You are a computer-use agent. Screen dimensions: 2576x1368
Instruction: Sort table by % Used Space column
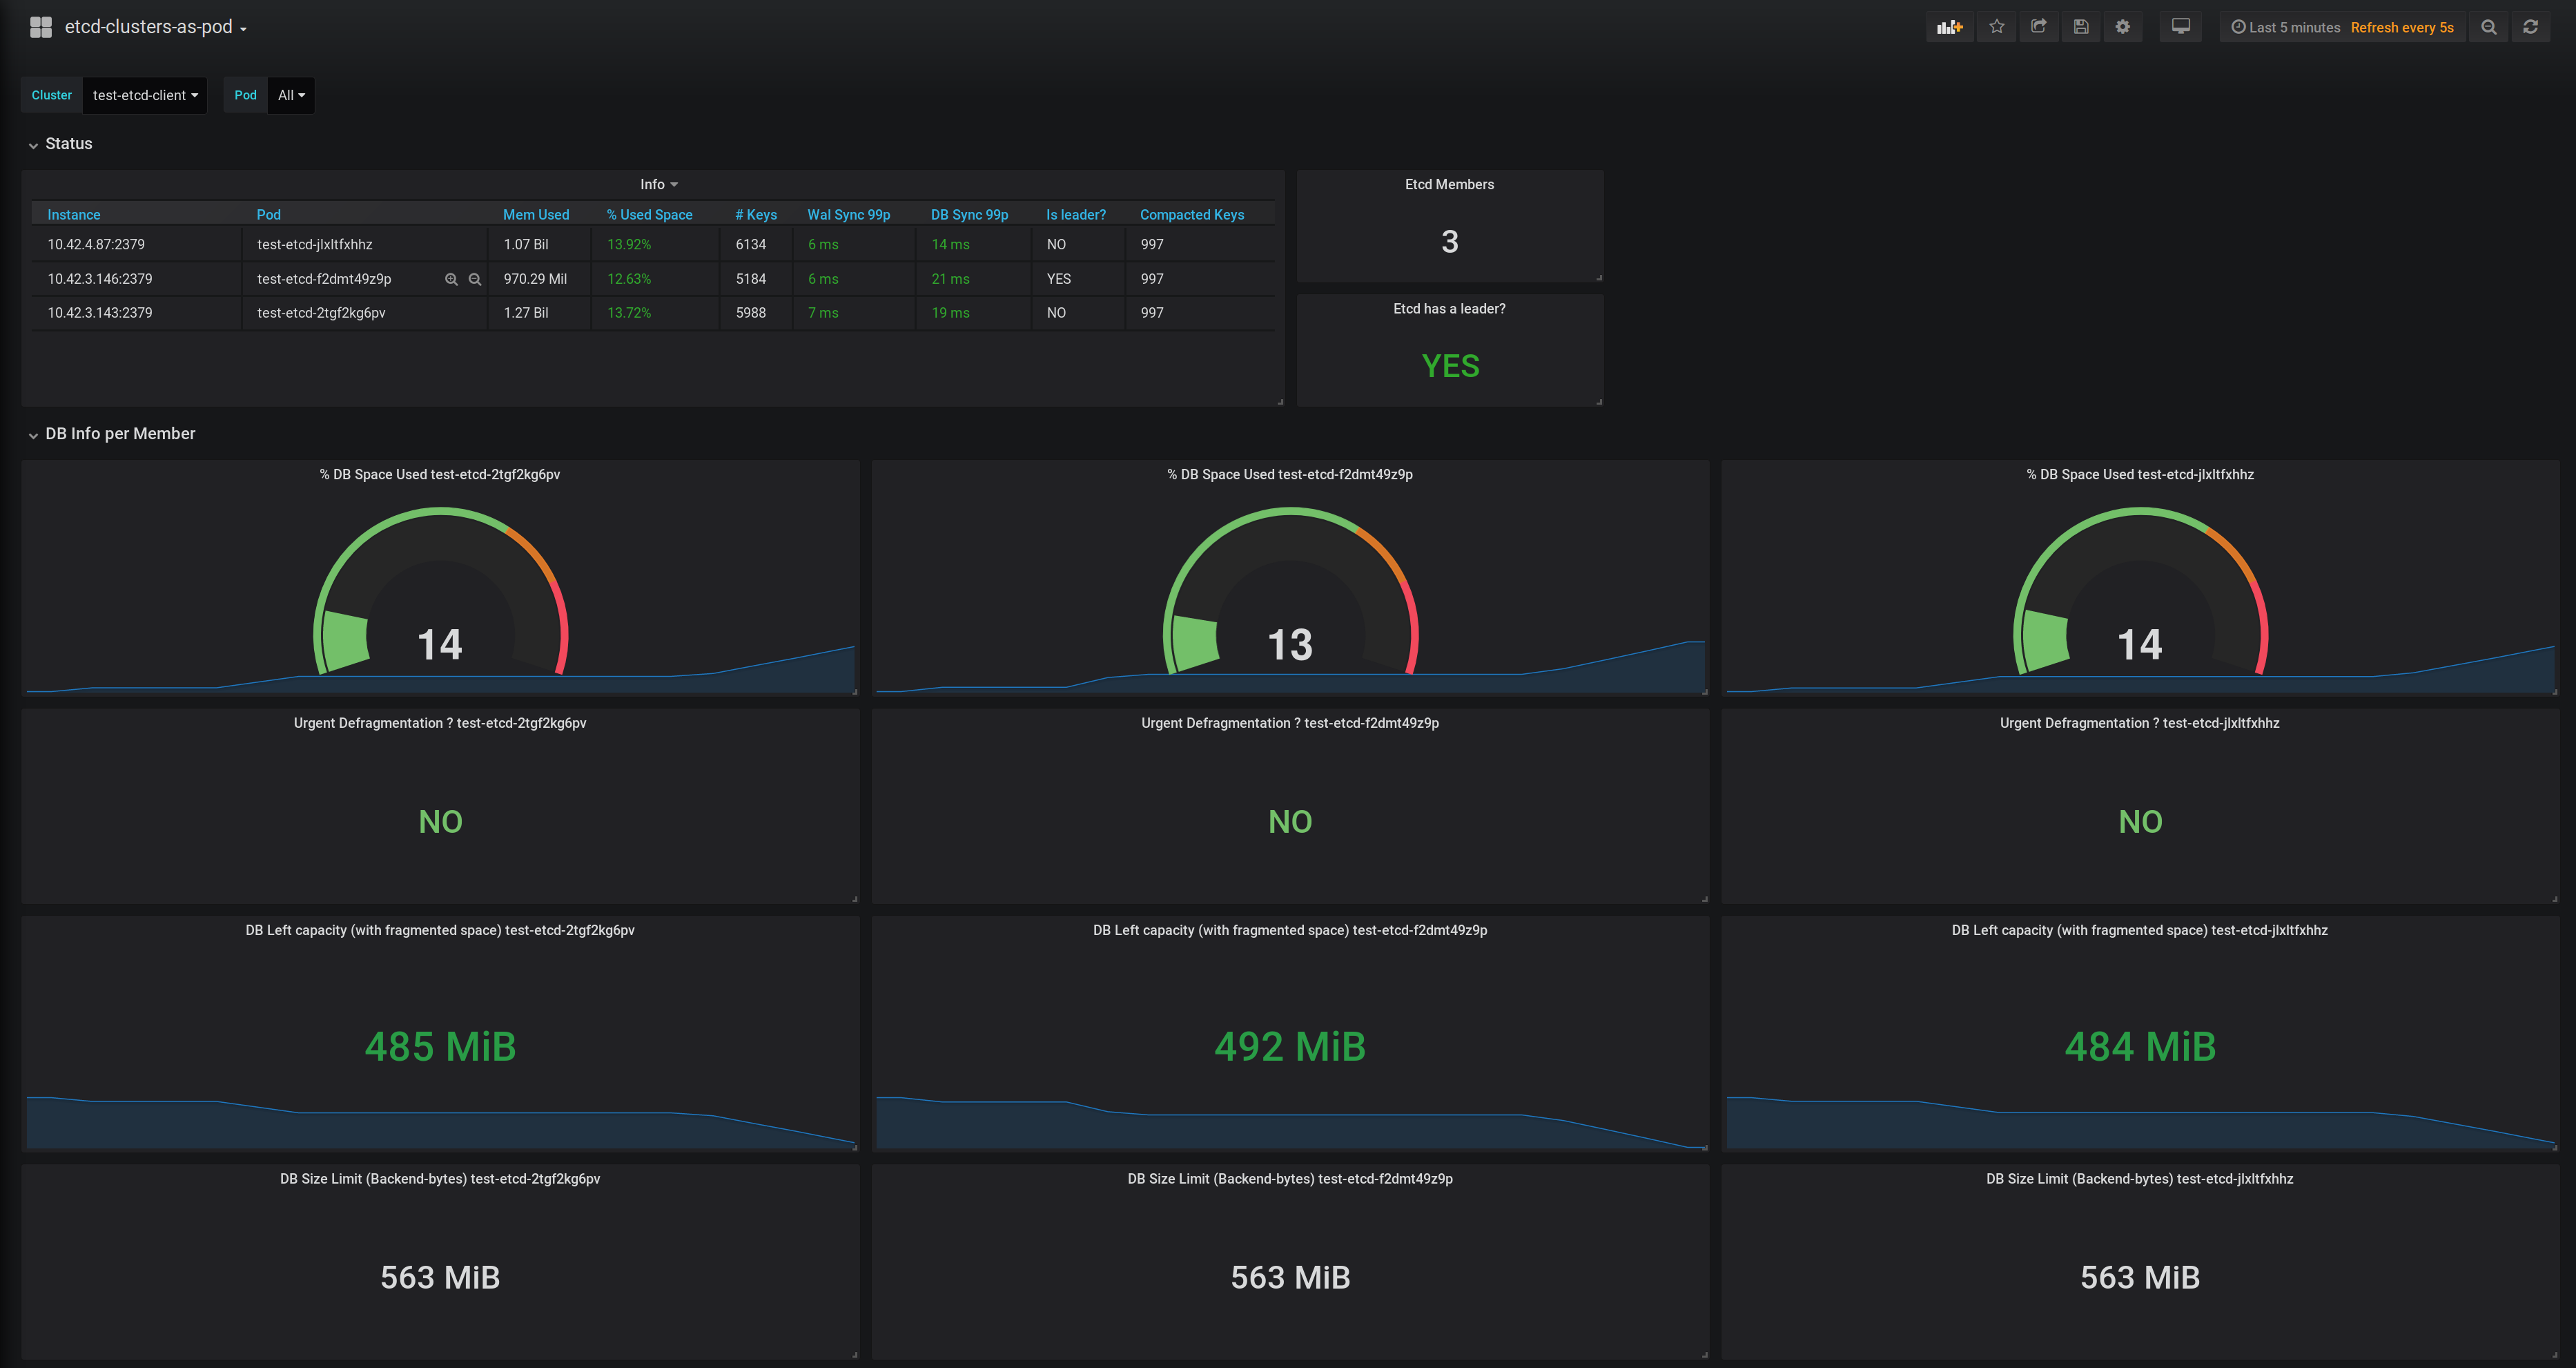point(649,215)
